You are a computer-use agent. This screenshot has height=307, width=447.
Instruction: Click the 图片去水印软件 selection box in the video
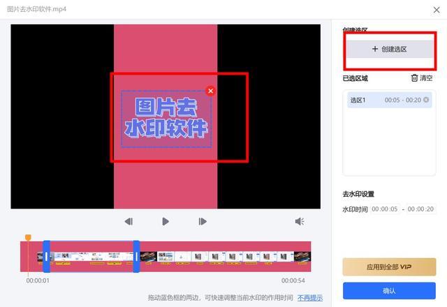click(x=166, y=119)
